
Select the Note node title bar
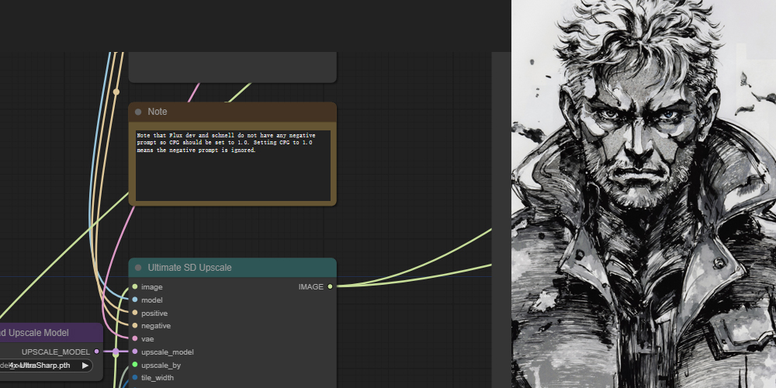(233, 112)
